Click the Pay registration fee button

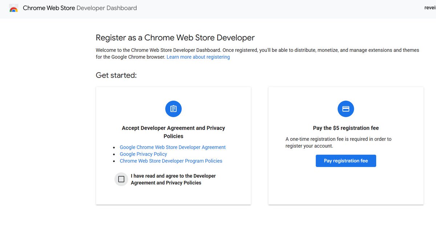coord(346,161)
